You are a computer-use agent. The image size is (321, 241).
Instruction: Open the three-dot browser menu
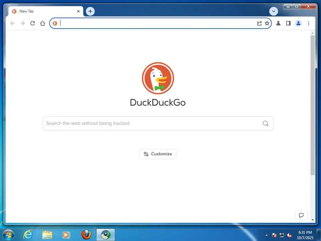click(x=308, y=23)
